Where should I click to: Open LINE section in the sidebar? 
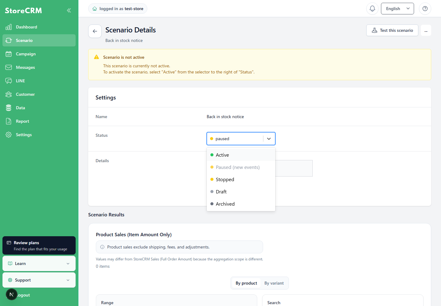point(39,81)
